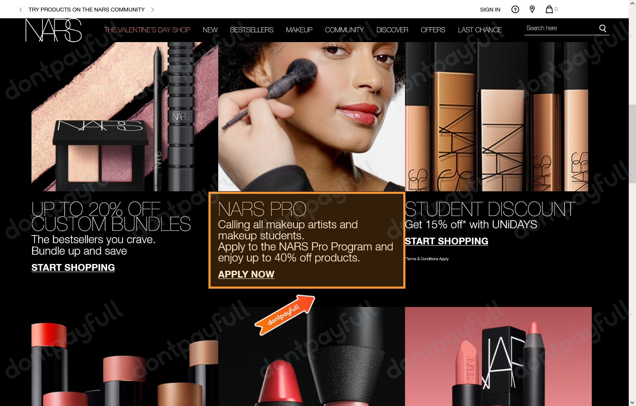The height and width of the screenshot is (406, 636).
Task: Show next promo banner message
Action: [152, 9]
